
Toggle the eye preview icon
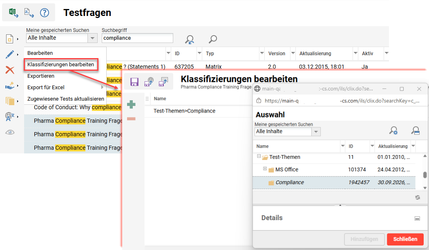(10, 133)
